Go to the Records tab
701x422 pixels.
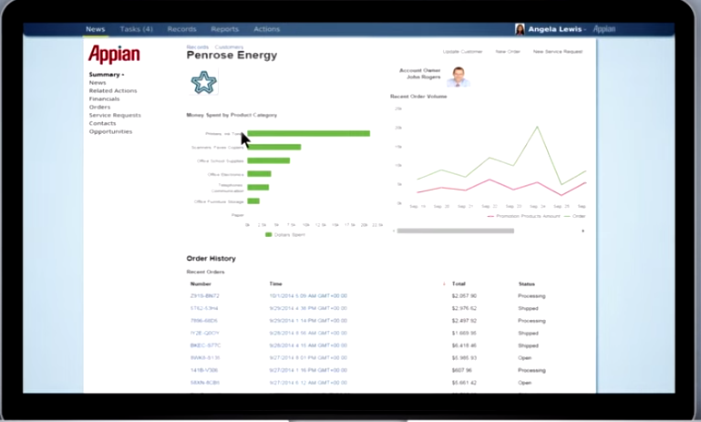coord(182,29)
